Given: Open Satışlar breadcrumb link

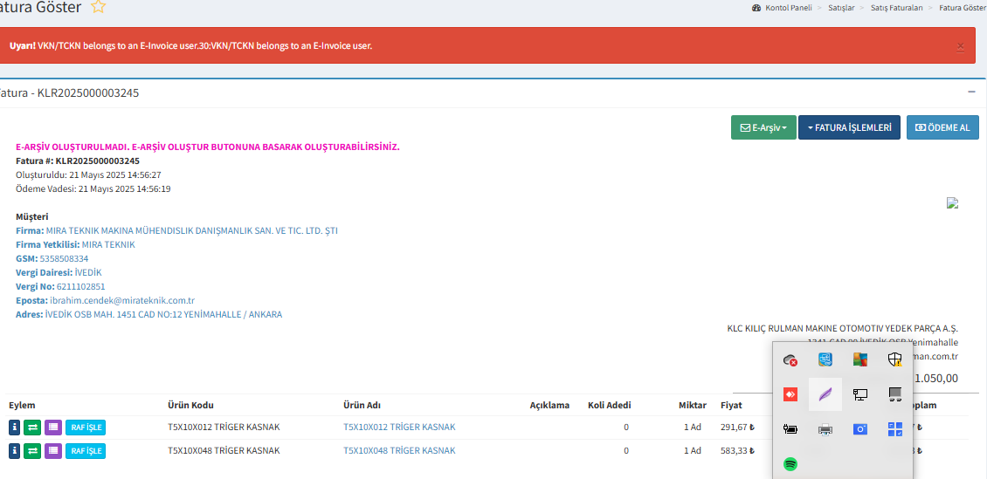Looking at the screenshot, I should click(840, 8).
